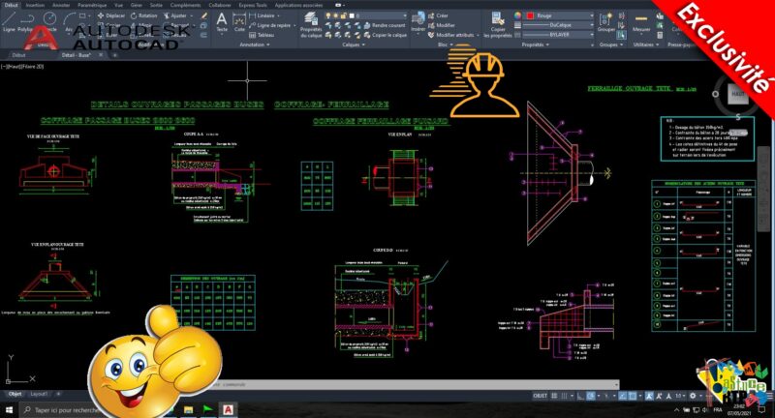Image resolution: width=775 pixels, height=418 pixels.
Task: Toggle ortho mode in status bar
Action: click(x=580, y=396)
